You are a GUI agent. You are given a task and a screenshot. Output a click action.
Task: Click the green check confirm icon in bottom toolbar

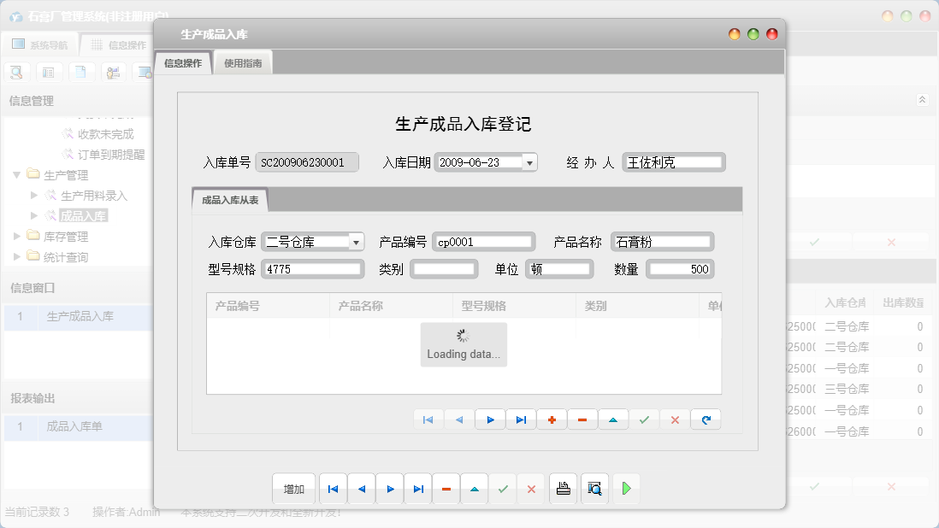click(x=503, y=489)
